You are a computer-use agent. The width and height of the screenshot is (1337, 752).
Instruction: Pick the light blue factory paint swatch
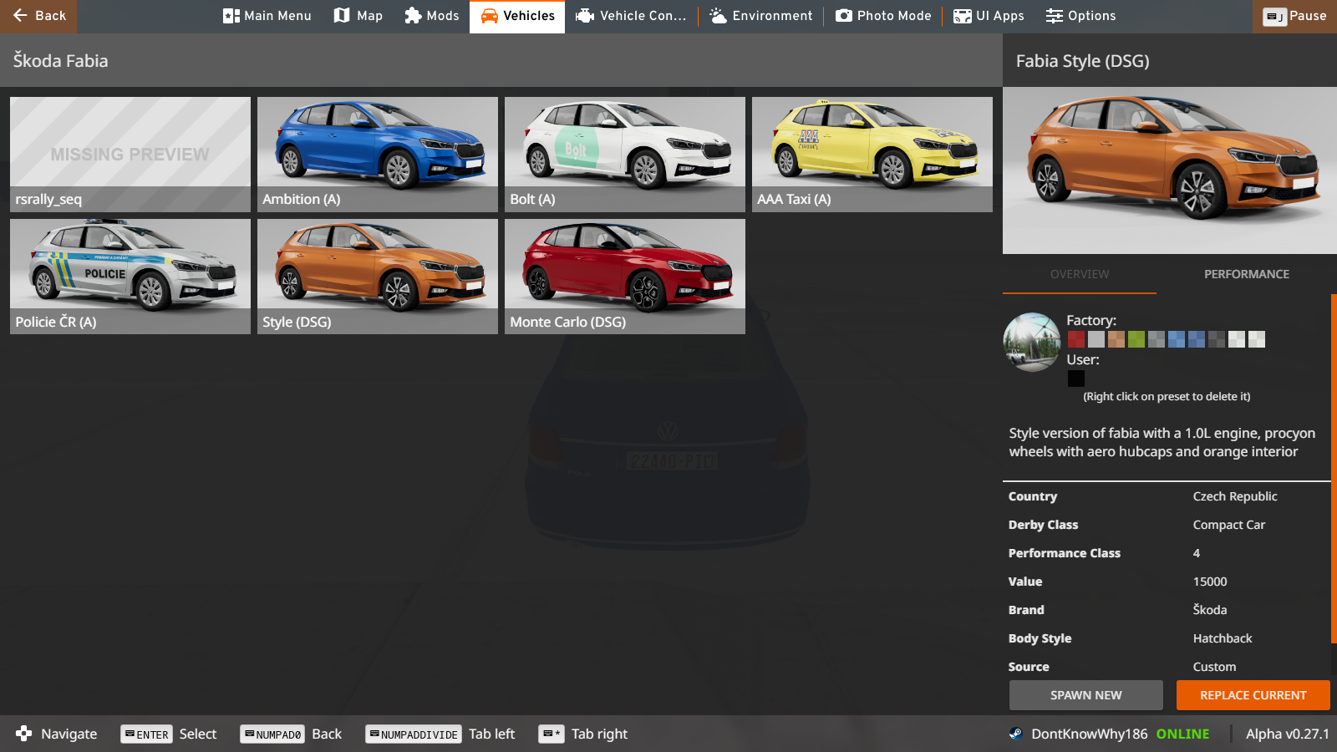point(1177,339)
